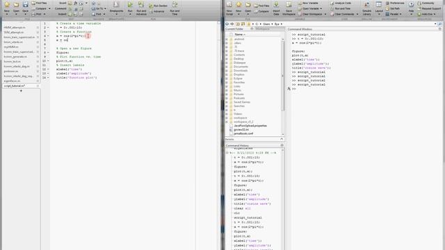Click the Open folder icon in Editor toolbar

point(16,5)
